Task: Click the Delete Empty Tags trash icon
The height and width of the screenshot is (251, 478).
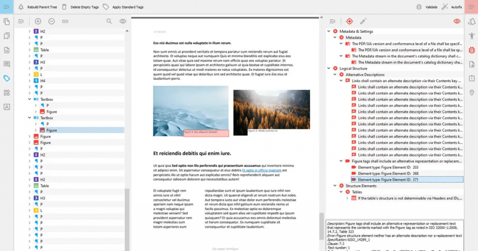Action: pos(63,7)
